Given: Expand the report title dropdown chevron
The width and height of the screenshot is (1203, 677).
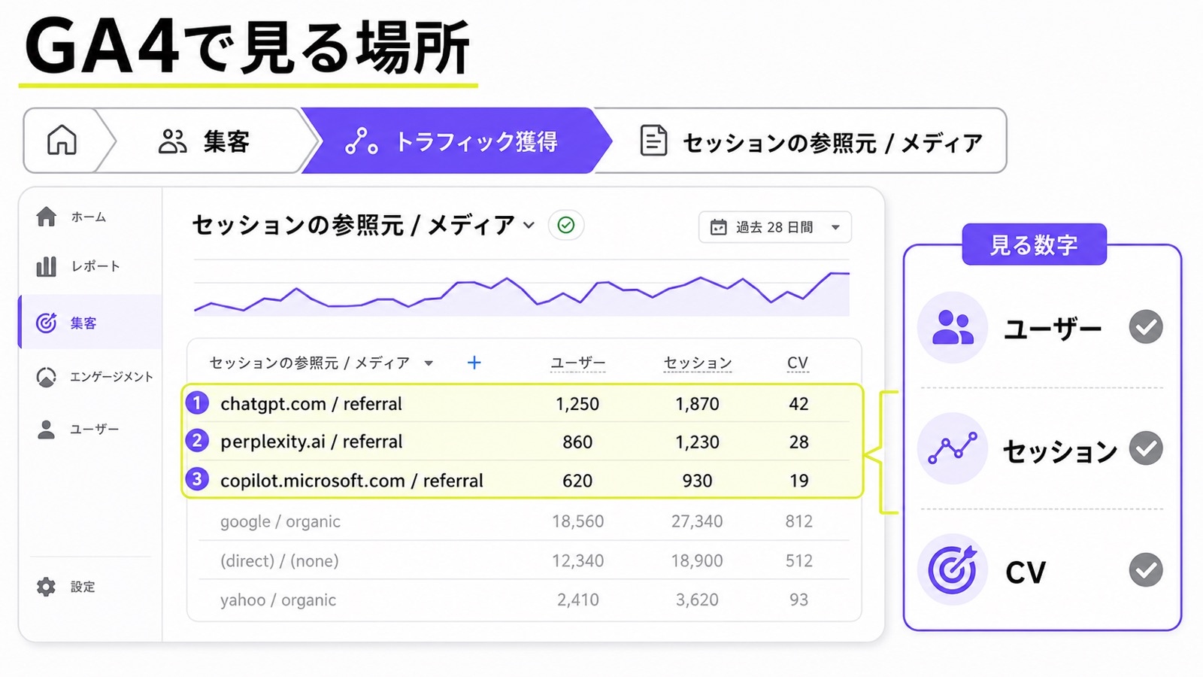Looking at the screenshot, I should click(529, 225).
